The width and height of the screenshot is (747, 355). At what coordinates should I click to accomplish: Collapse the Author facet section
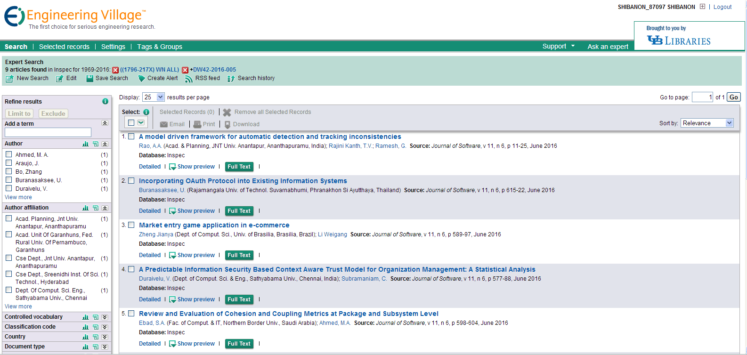[x=105, y=144]
